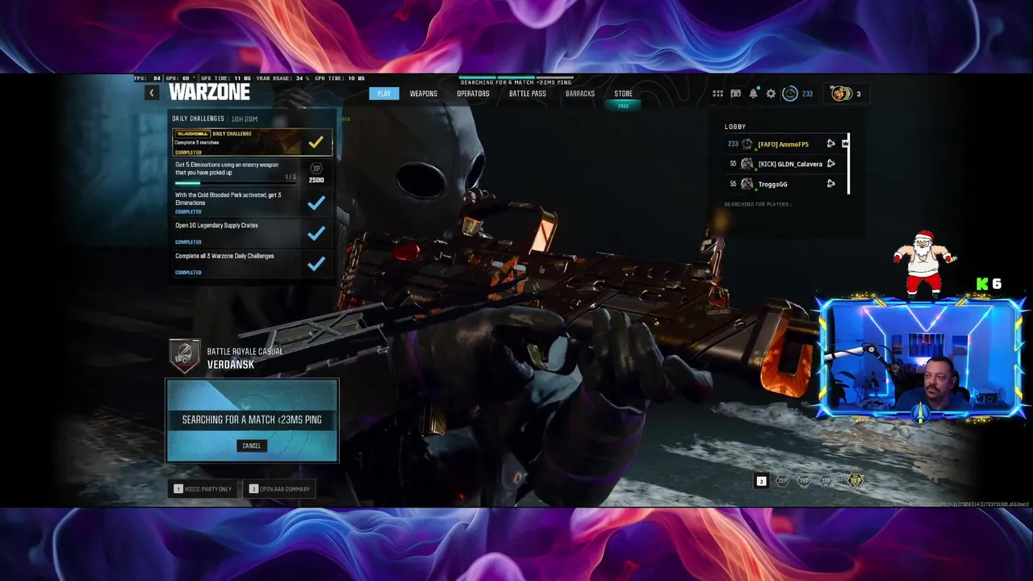This screenshot has height=581, width=1033.
Task: Click the gold active XP token icon
Action: [855, 481]
